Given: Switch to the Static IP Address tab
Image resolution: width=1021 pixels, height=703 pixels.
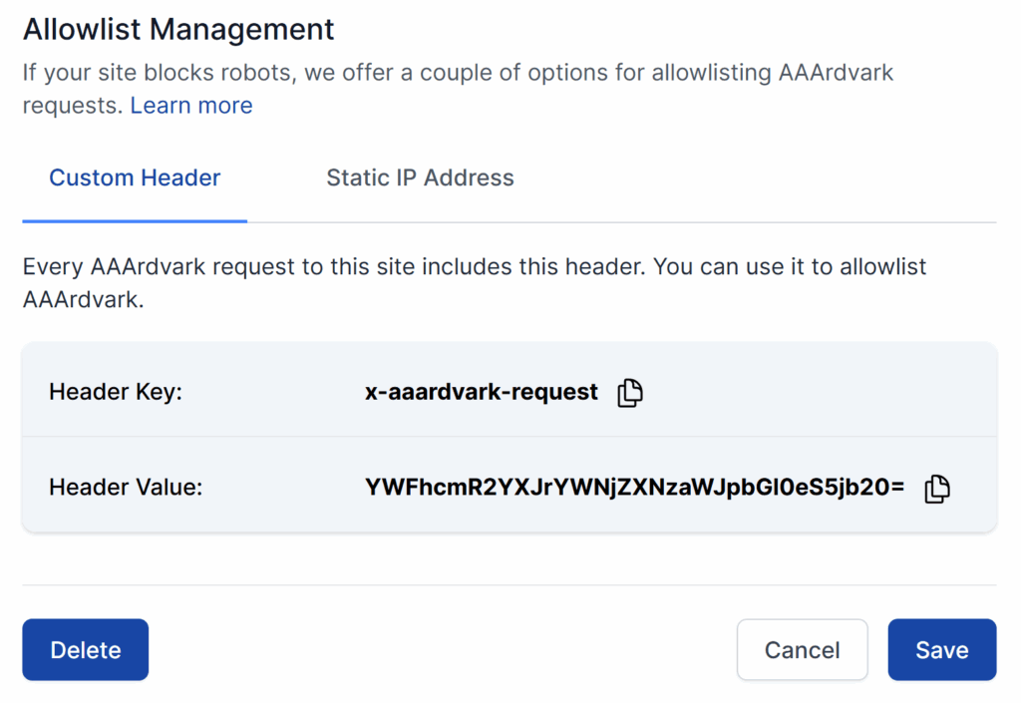Looking at the screenshot, I should pos(419,177).
